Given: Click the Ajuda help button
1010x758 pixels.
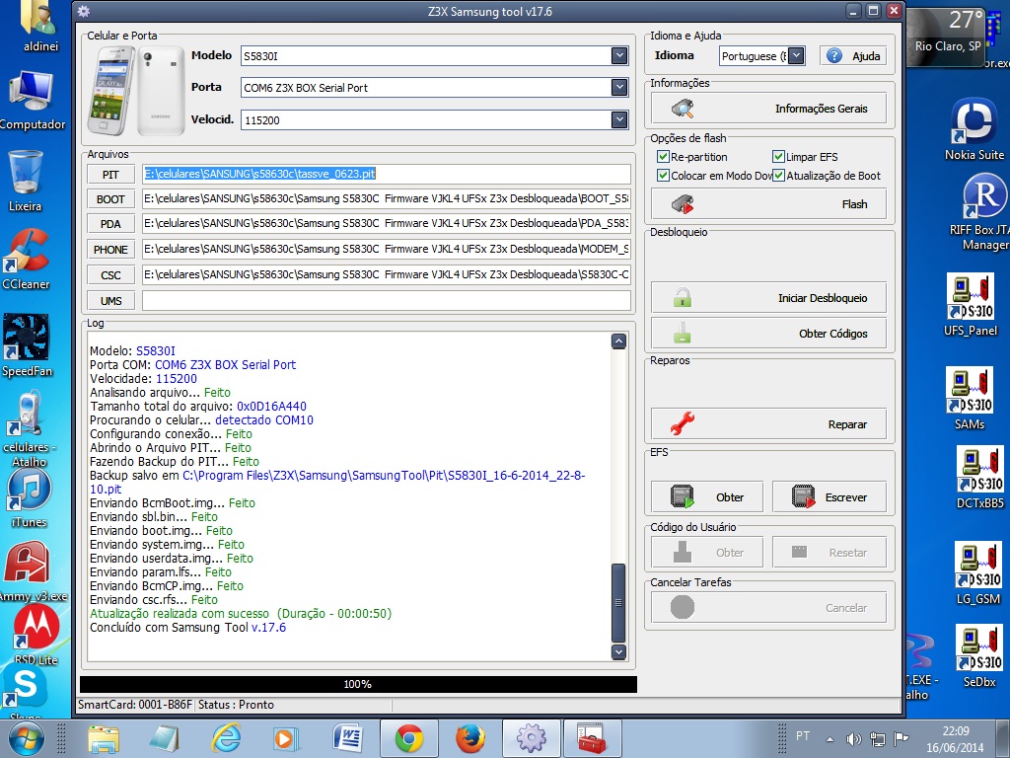Looking at the screenshot, I should pyautogui.click(x=853, y=56).
